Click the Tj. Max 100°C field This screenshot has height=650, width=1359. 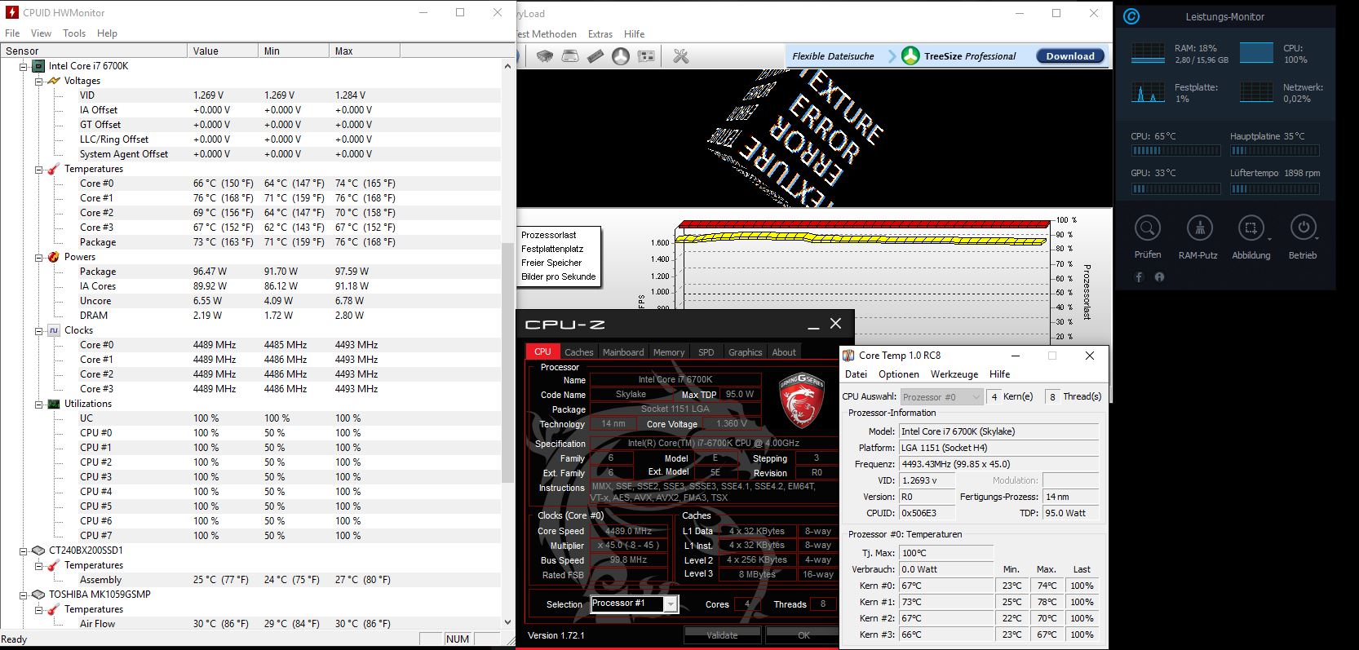click(946, 553)
